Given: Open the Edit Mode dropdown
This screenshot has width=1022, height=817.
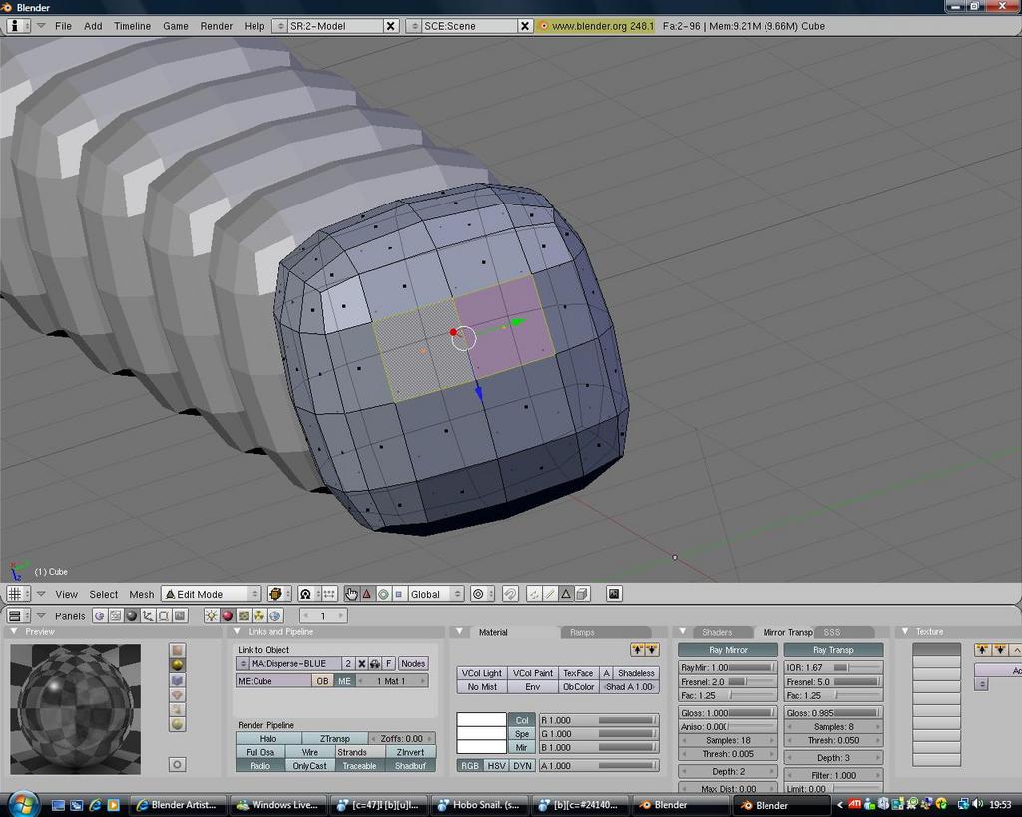Looking at the screenshot, I should click(212, 594).
